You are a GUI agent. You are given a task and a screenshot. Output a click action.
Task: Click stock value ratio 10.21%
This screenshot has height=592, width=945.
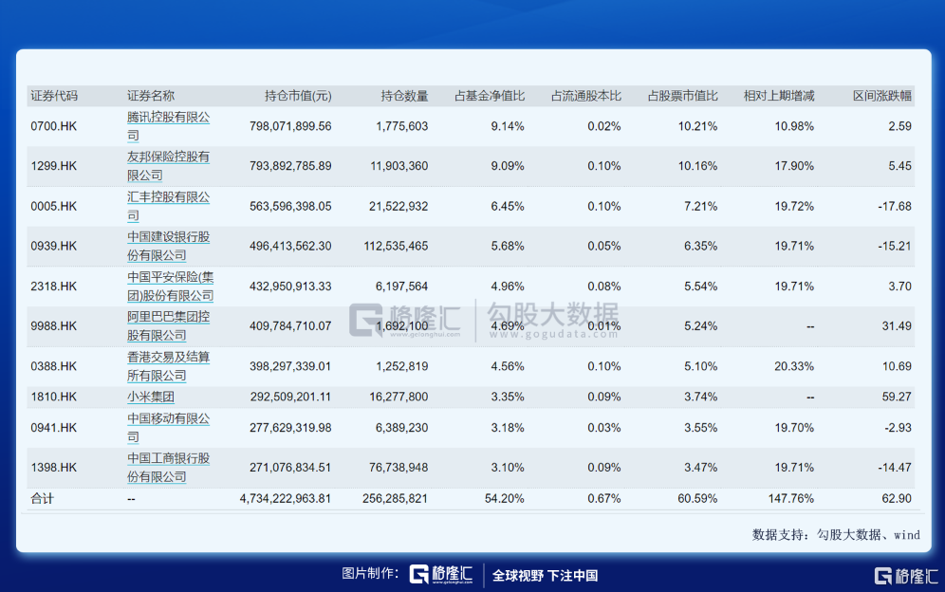698,126
